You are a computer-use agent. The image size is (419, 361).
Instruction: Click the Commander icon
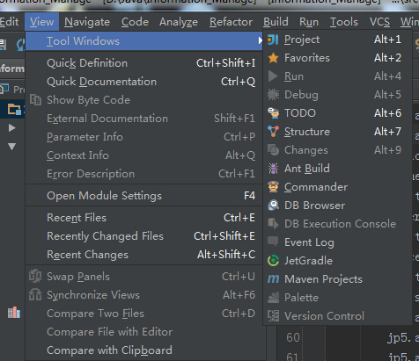pyautogui.click(x=273, y=187)
